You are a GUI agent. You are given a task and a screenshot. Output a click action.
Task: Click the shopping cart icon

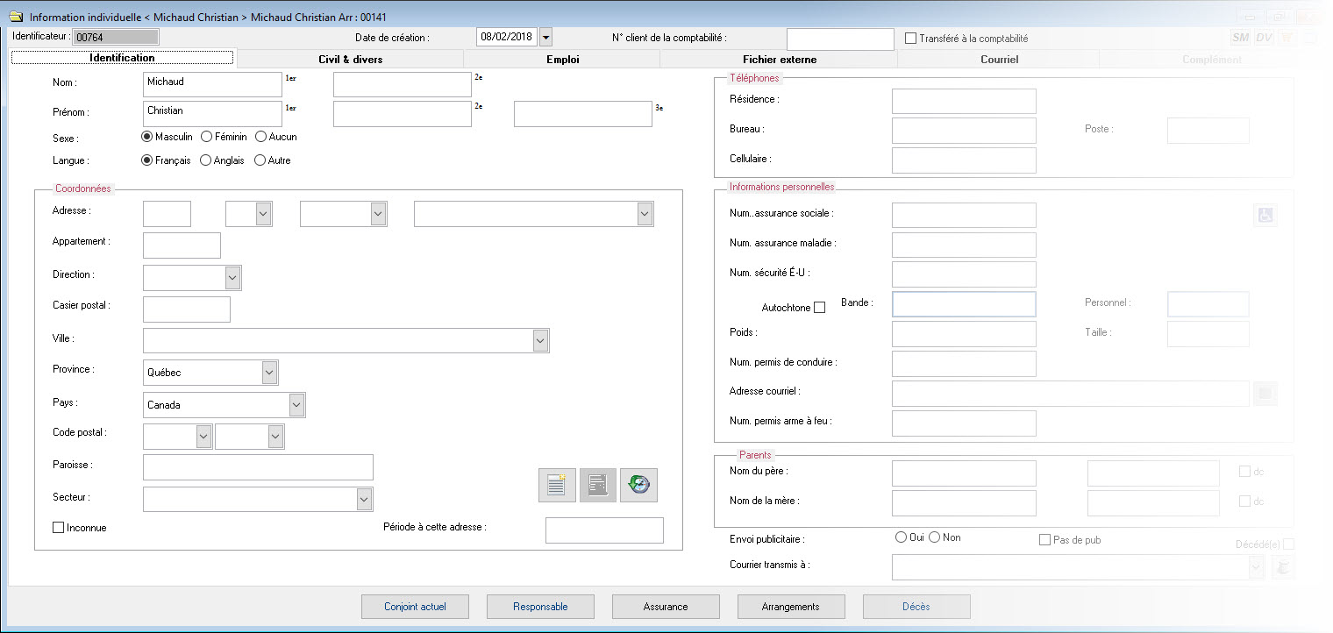(1287, 38)
